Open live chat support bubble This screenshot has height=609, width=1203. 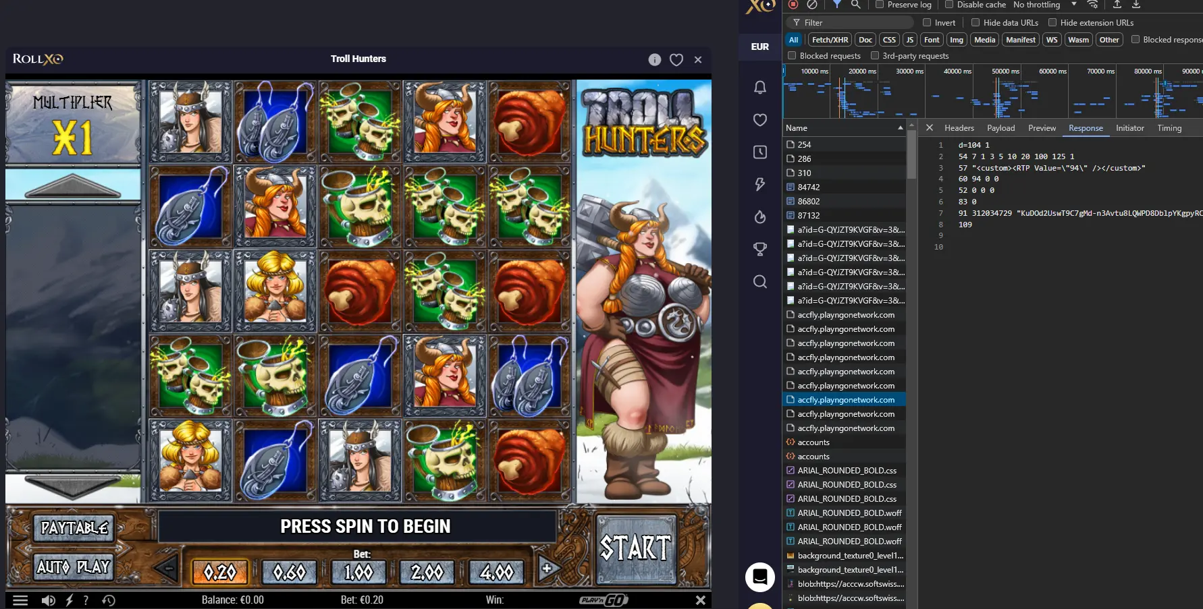click(x=760, y=577)
